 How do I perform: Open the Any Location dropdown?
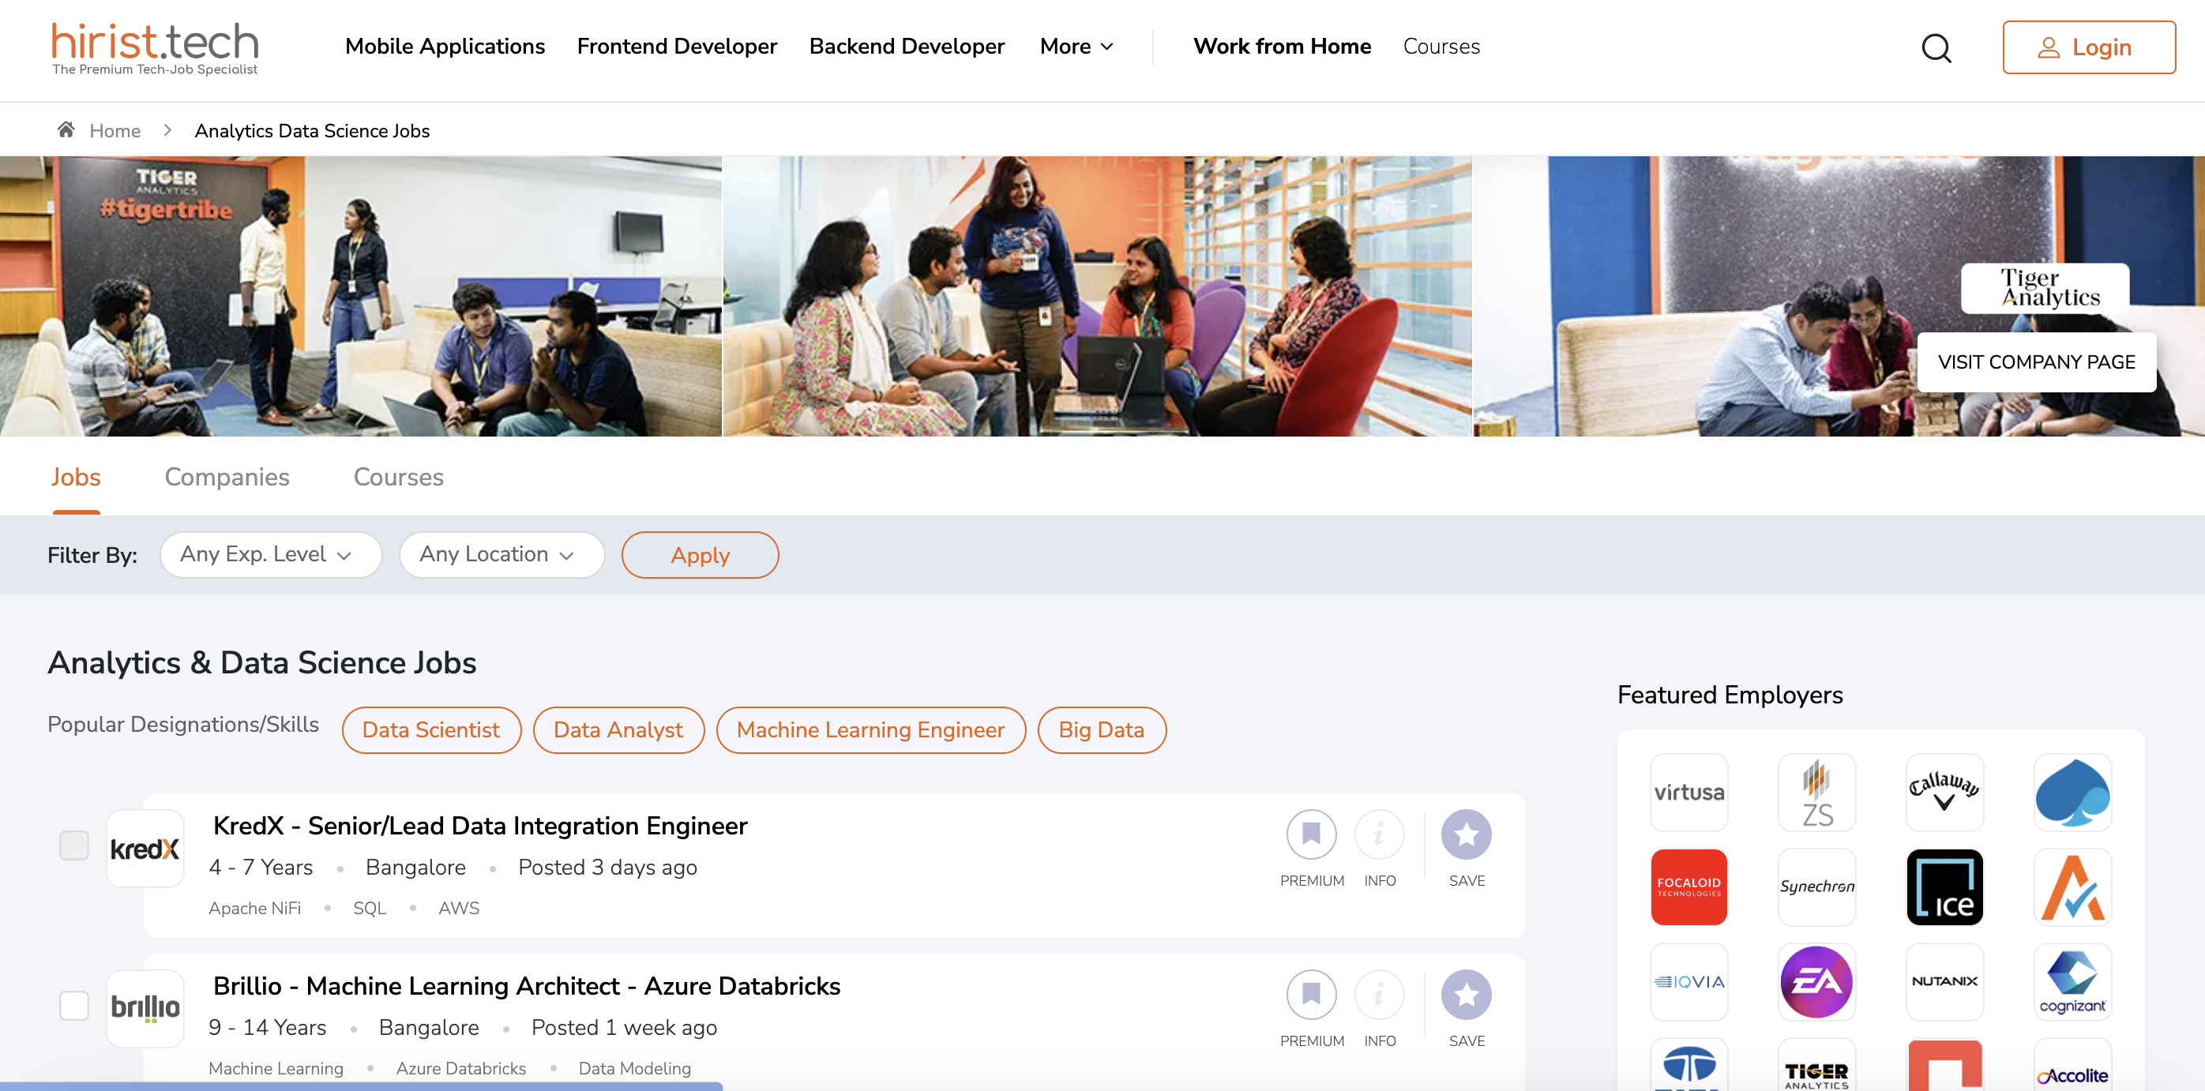tap(501, 554)
